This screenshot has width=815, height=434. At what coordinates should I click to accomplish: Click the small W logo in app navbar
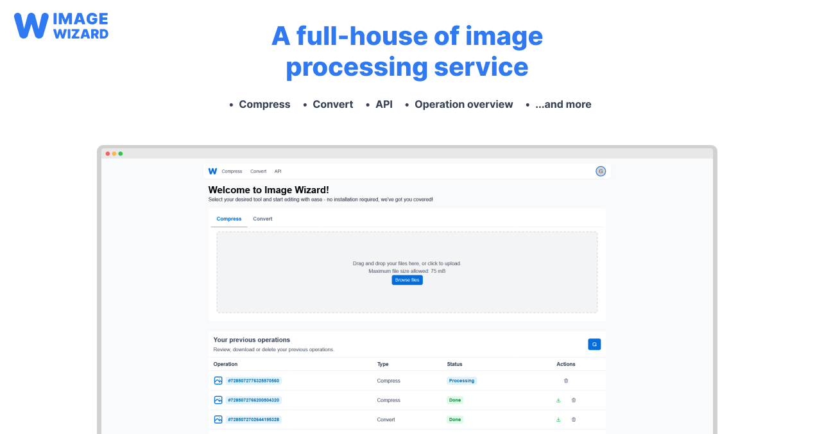(213, 171)
